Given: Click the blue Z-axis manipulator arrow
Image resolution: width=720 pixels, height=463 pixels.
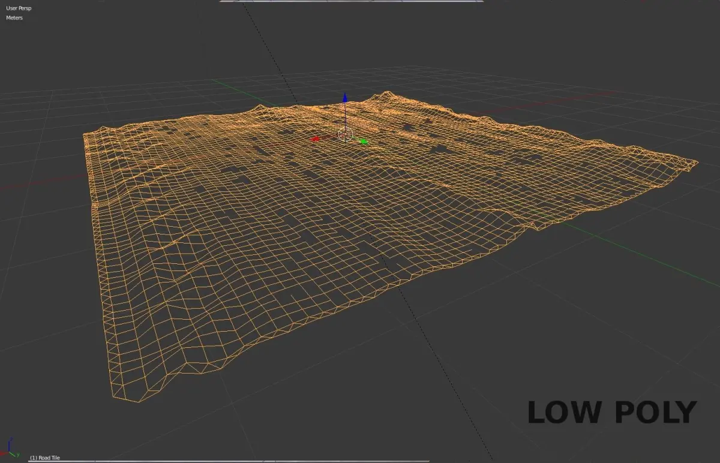Looking at the screenshot, I should 344,98.
